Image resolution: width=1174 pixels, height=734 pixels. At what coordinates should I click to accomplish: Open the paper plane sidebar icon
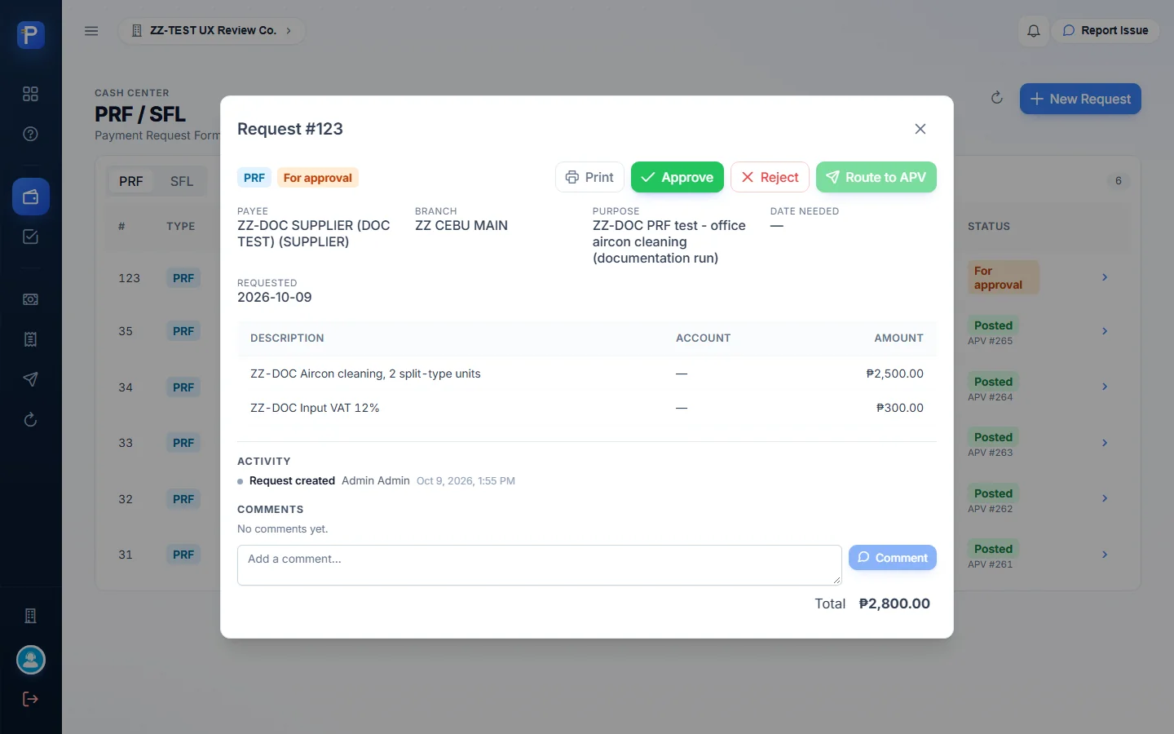coord(30,379)
